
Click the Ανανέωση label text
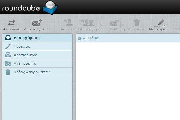click(x=12, y=29)
